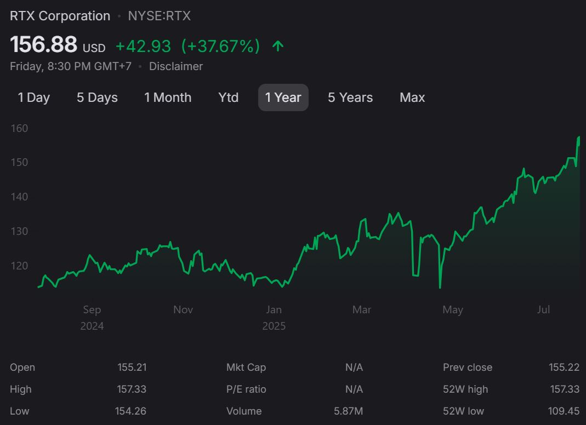This screenshot has height=425, width=586.
Task: Click the Jan 2025 axis label
Action: pos(274,318)
